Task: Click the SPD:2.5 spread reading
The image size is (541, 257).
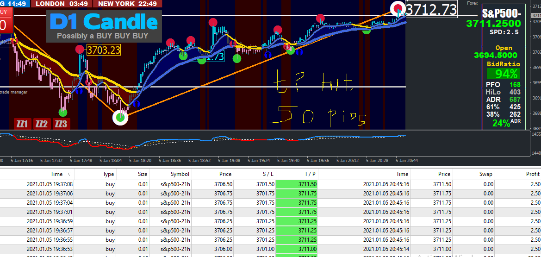Action: (504, 32)
